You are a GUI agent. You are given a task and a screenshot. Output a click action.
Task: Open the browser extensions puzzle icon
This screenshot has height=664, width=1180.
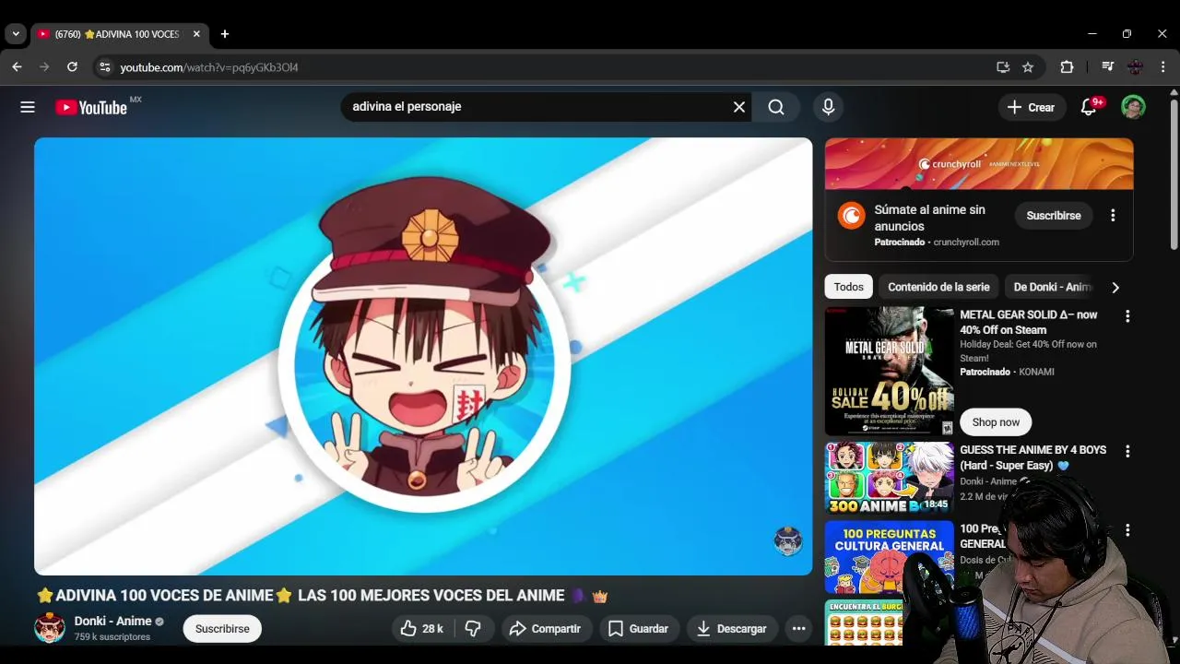(1067, 67)
